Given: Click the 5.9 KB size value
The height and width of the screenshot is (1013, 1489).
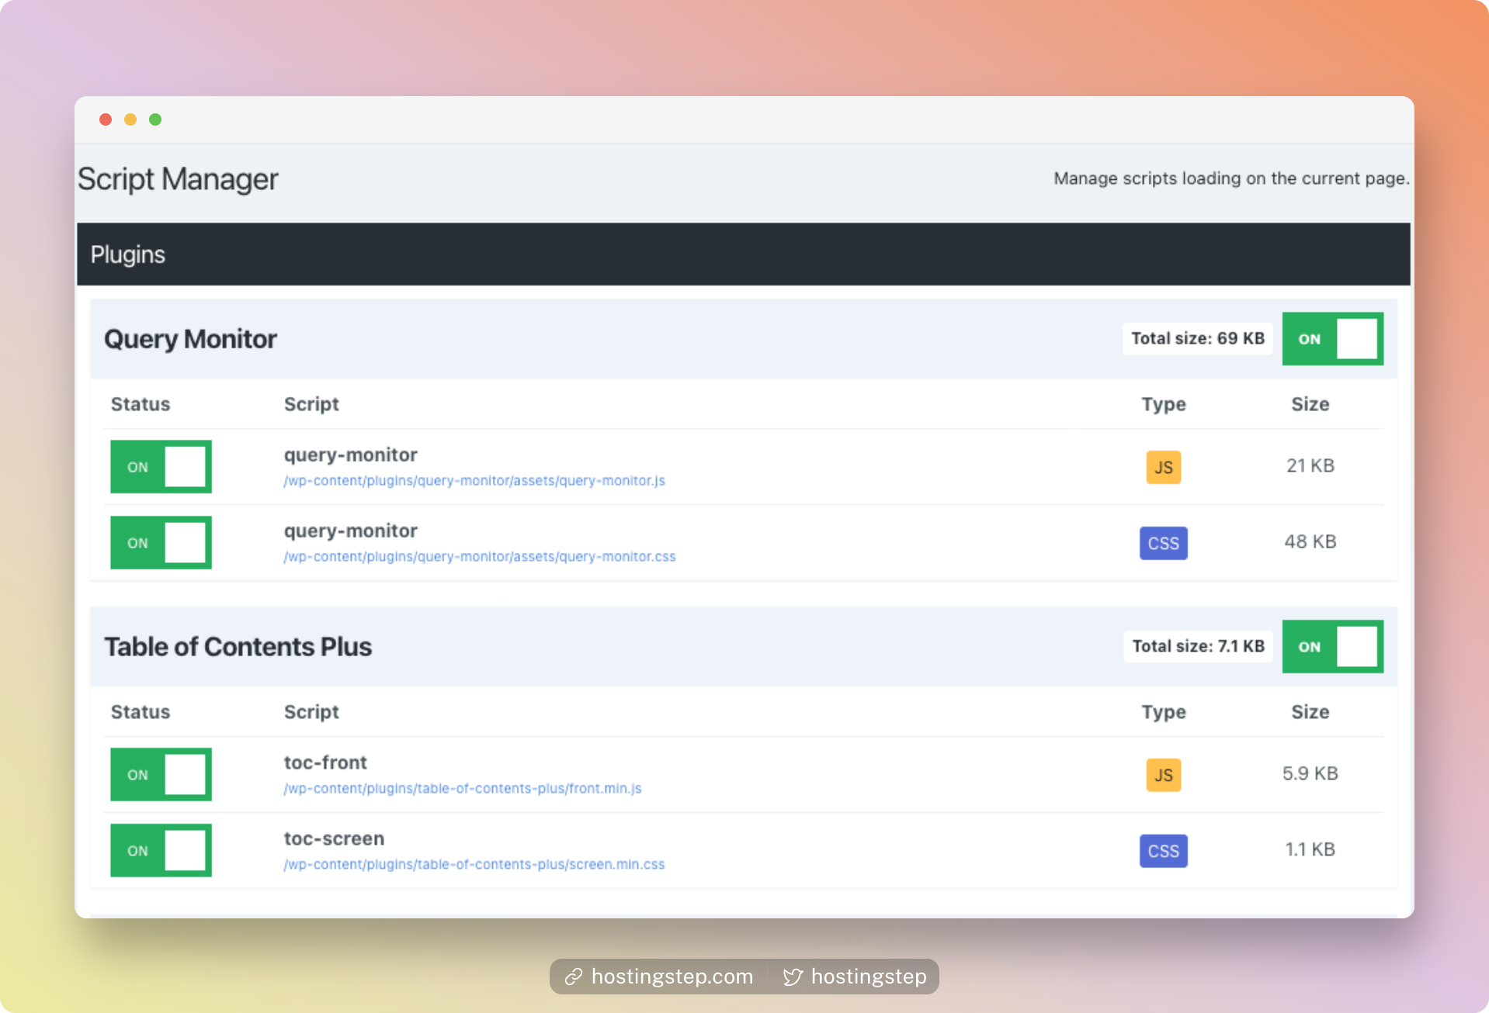Looking at the screenshot, I should coord(1310,773).
